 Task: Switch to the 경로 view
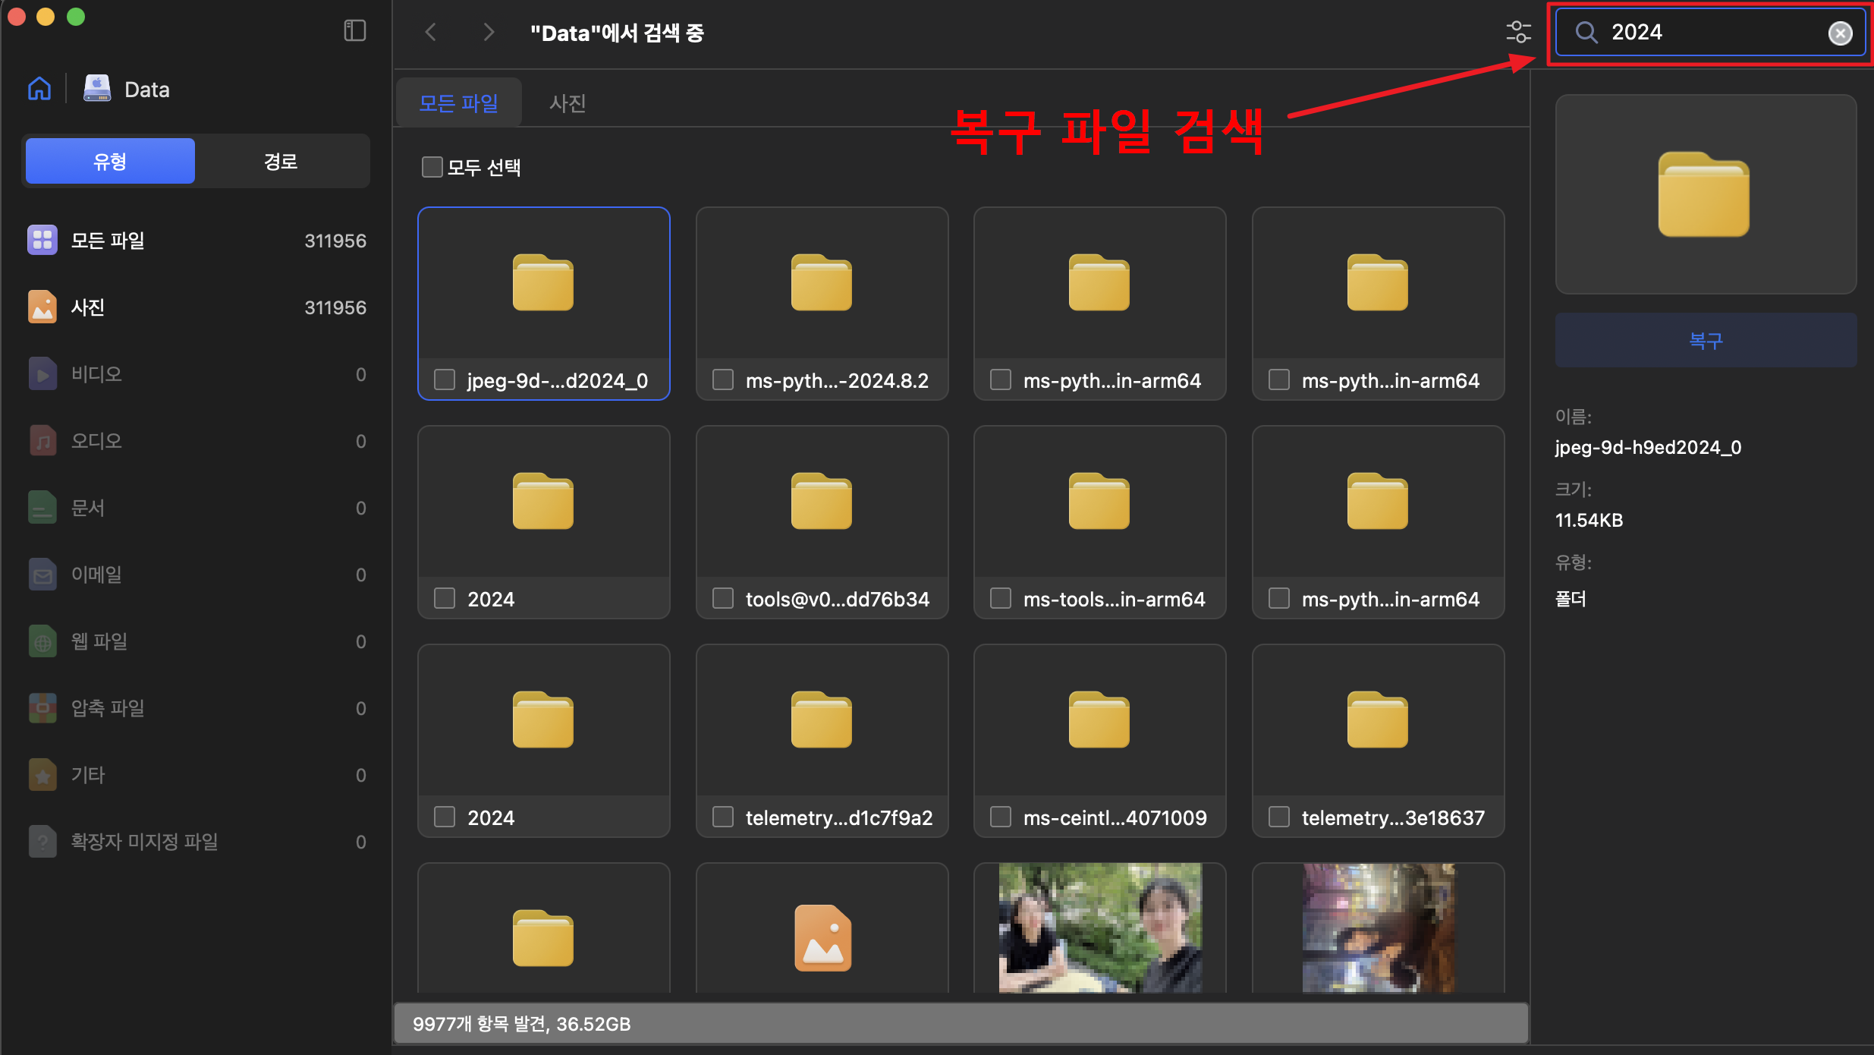281,161
